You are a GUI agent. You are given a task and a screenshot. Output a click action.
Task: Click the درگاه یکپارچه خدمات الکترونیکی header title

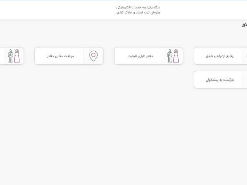pos(138,7)
